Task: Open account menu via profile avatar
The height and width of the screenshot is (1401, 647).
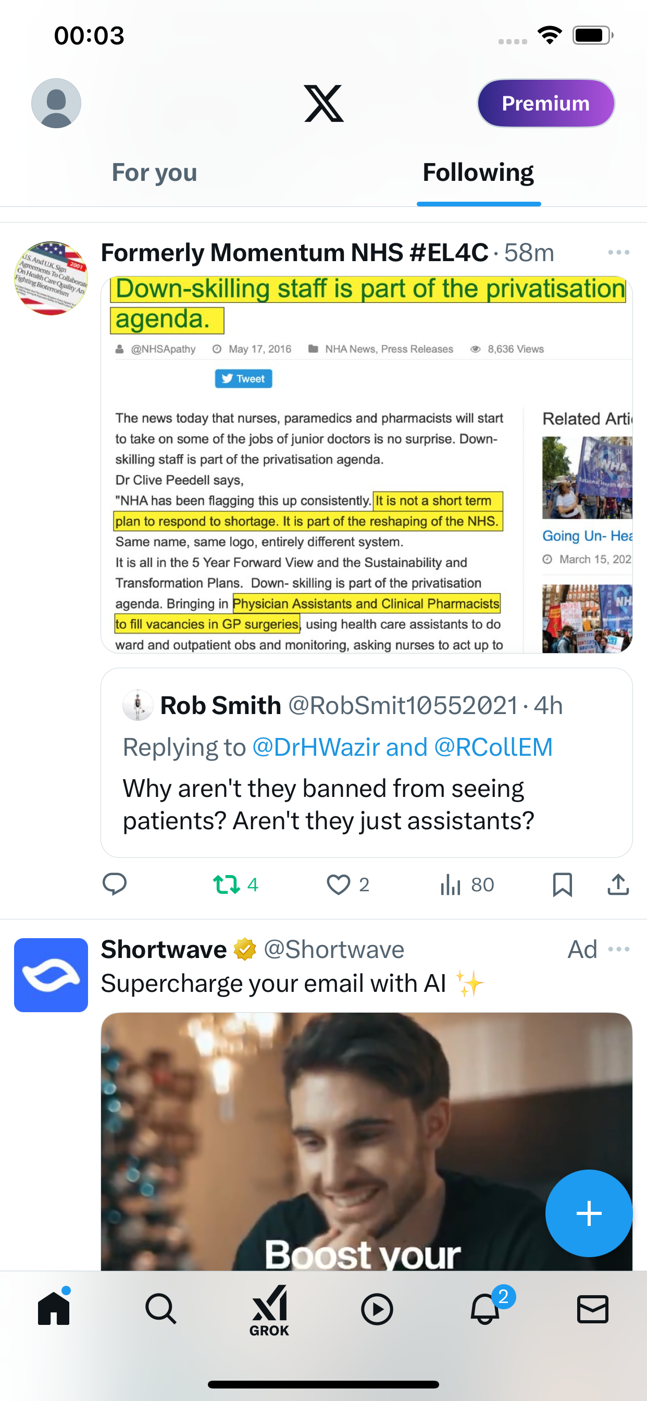Action: [56, 103]
